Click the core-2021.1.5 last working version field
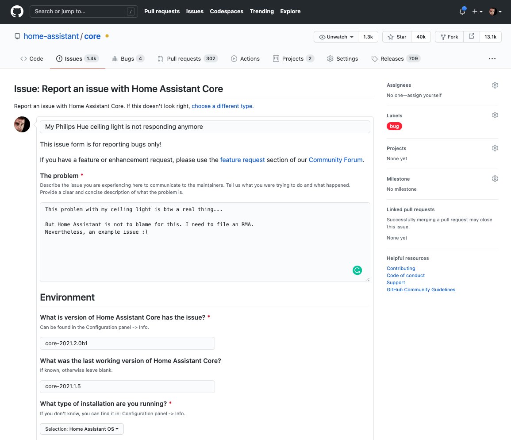 pos(127,386)
